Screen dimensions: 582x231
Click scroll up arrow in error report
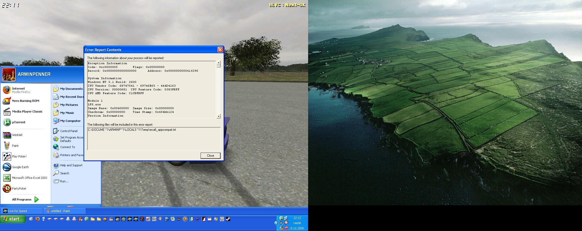tap(219, 63)
